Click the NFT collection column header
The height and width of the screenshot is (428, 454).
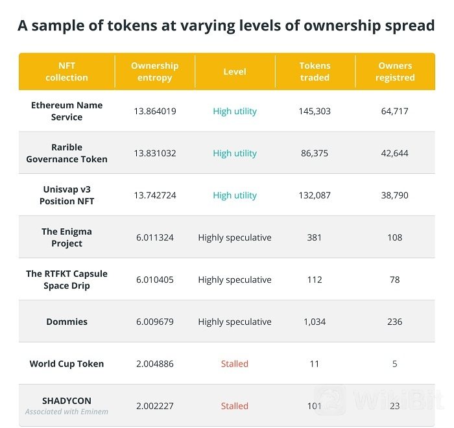(x=67, y=71)
